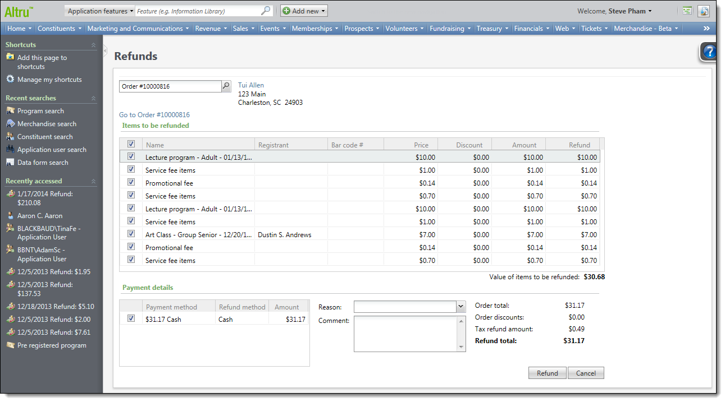Open the Reason dropdown list
The height and width of the screenshot is (402, 725).
[x=461, y=307]
